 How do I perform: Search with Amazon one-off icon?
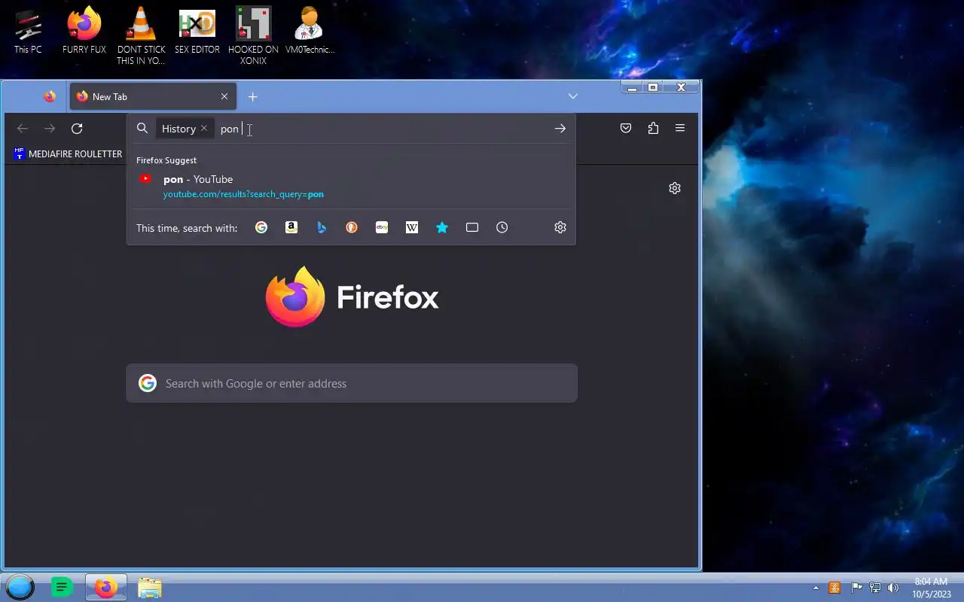pos(291,227)
